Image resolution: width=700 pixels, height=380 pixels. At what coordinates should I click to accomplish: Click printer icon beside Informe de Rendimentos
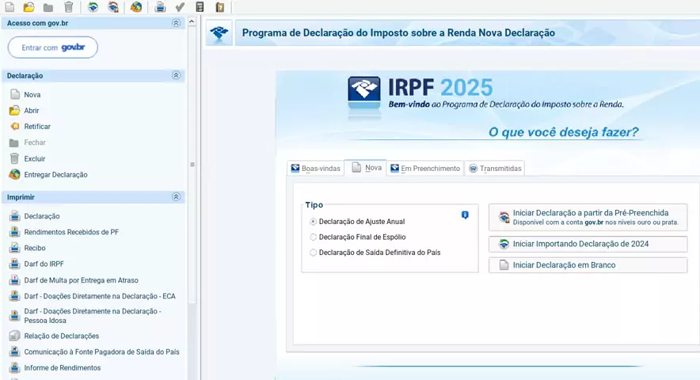pyautogui.click(x=15, y=368)
